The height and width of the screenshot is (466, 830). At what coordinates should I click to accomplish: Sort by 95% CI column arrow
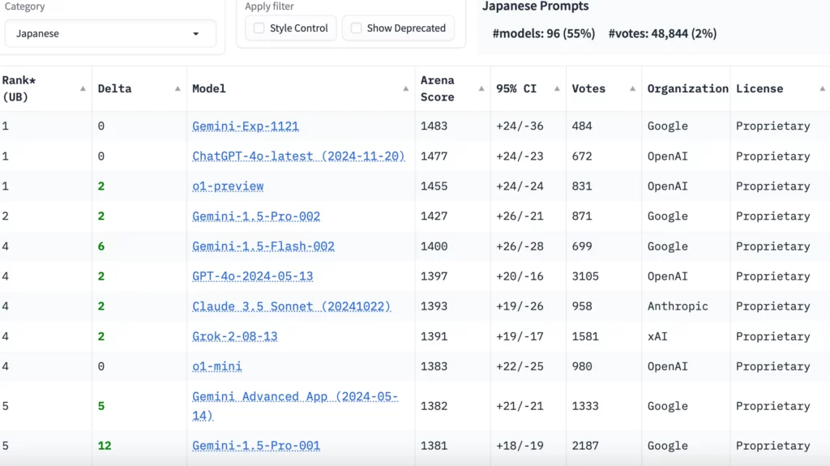[x=557, y=88]
